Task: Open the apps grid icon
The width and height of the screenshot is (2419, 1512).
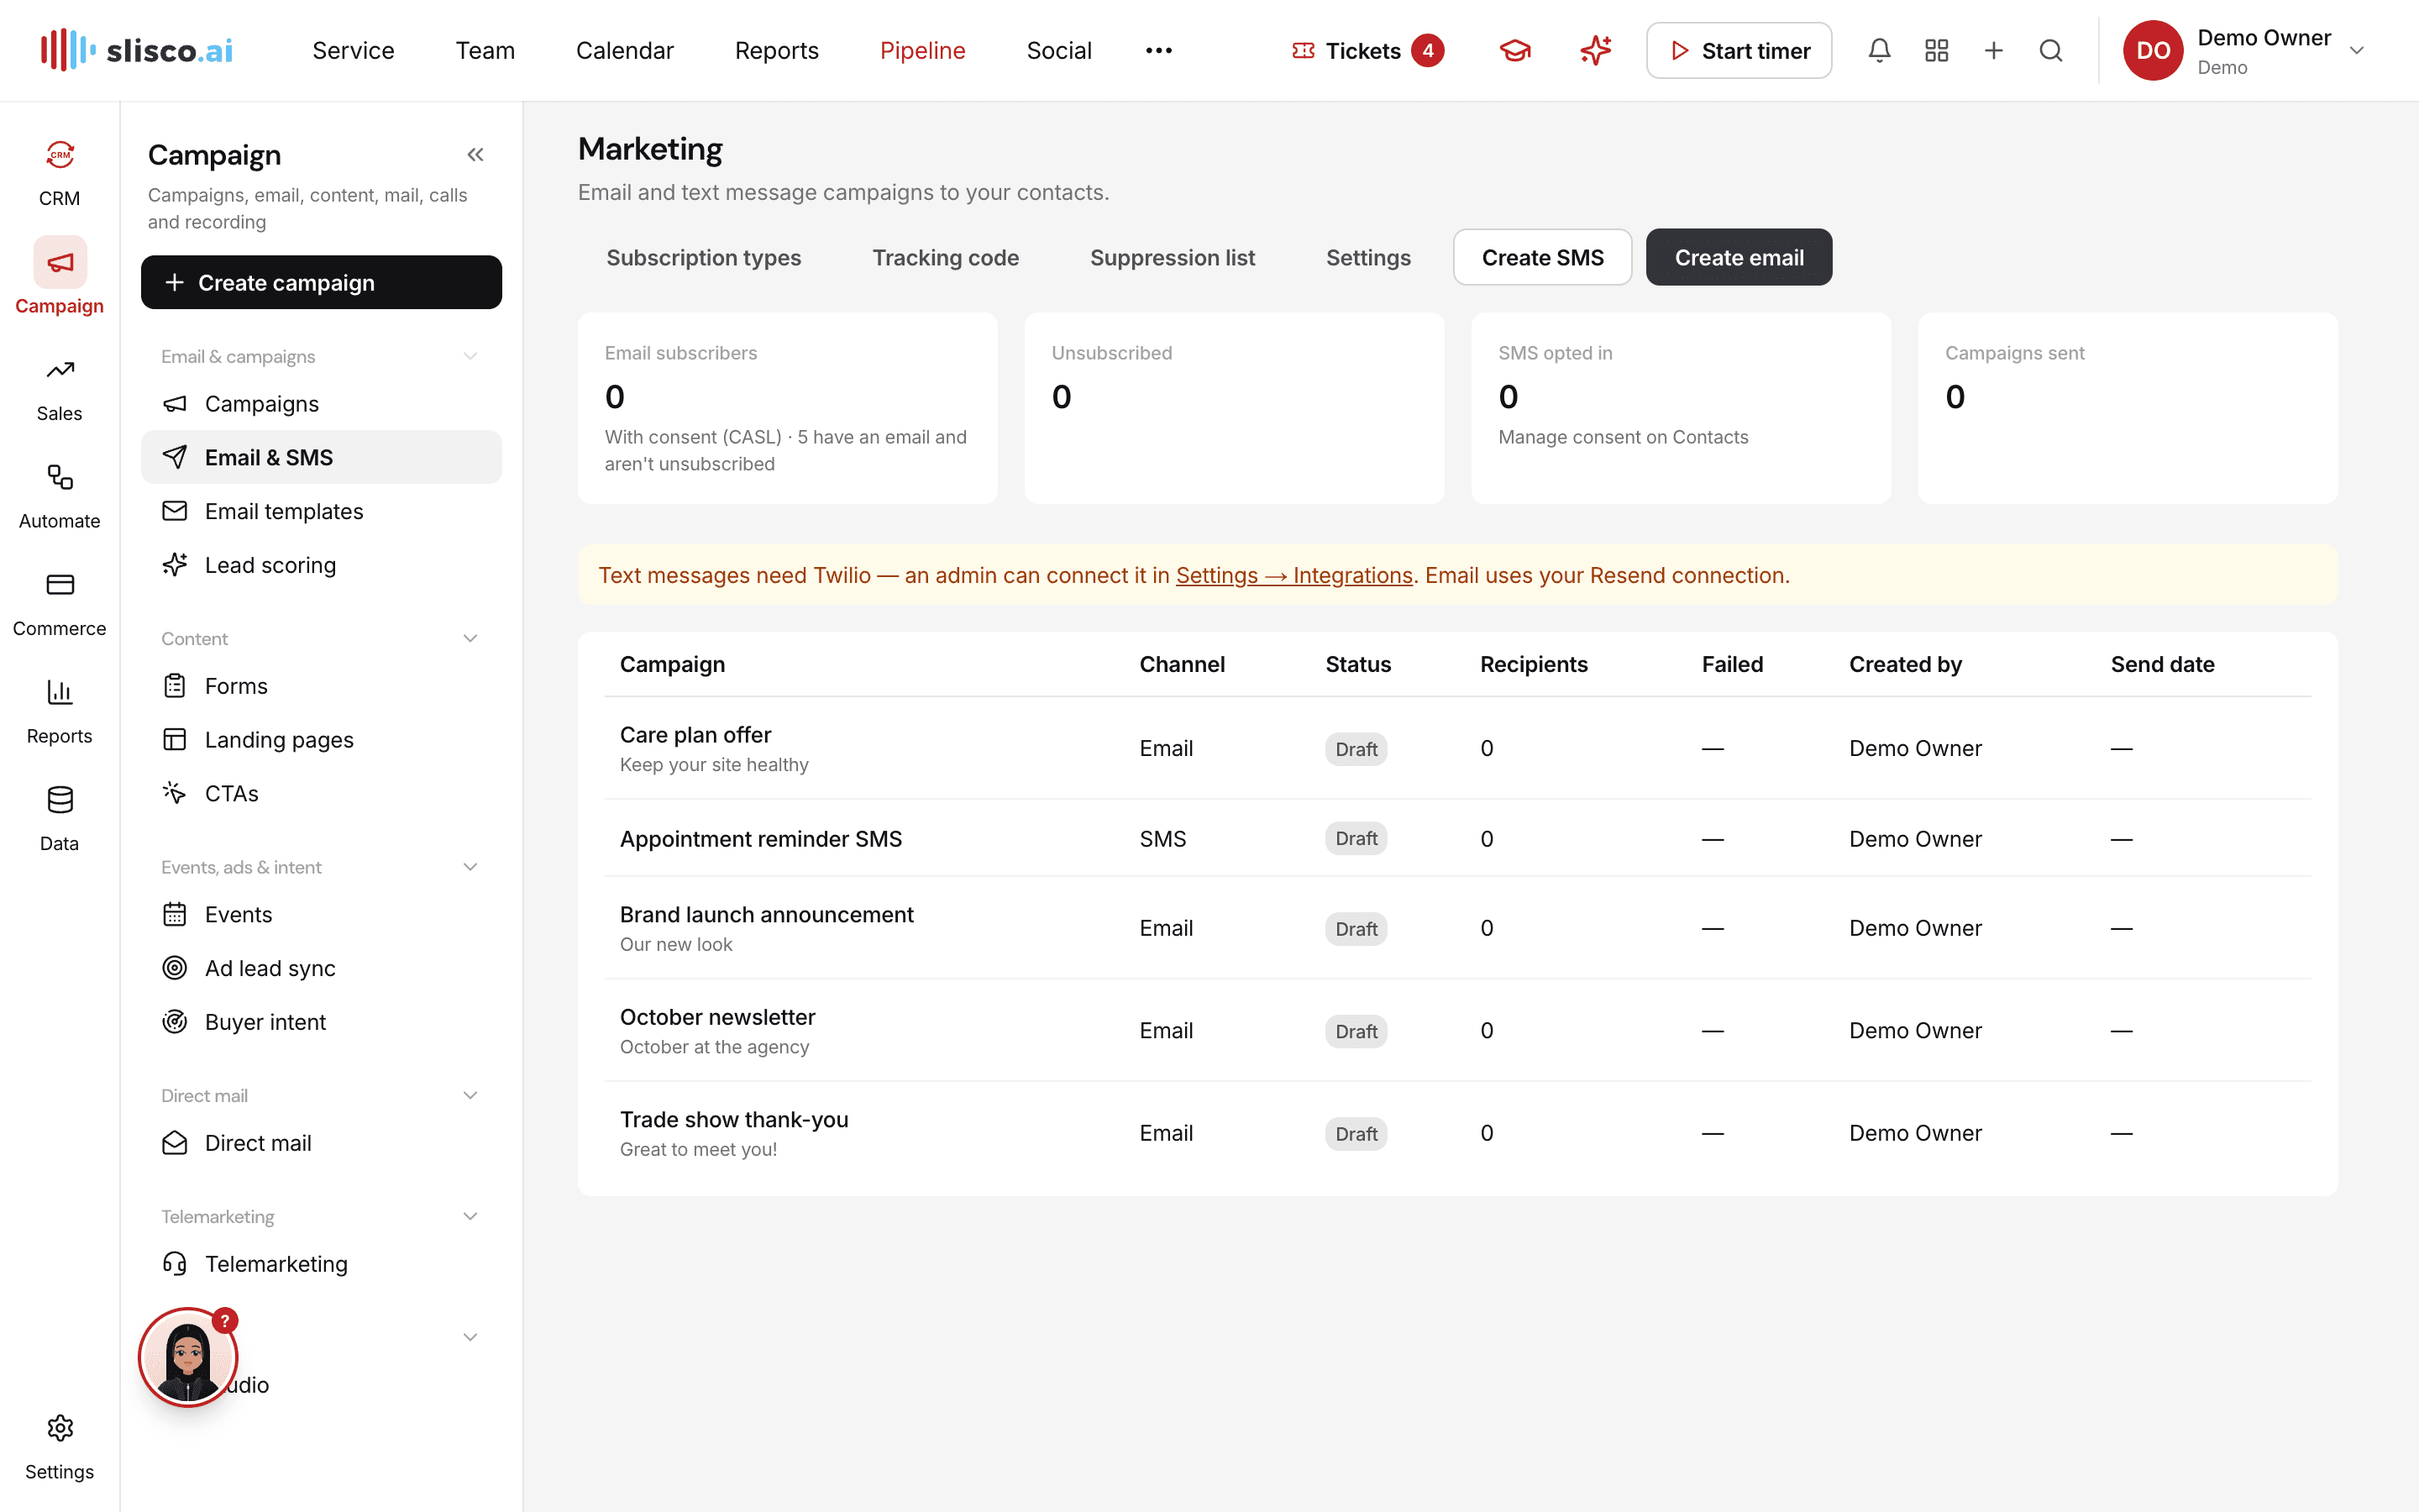Action: pyautogui.click(x=1936, y=50)
